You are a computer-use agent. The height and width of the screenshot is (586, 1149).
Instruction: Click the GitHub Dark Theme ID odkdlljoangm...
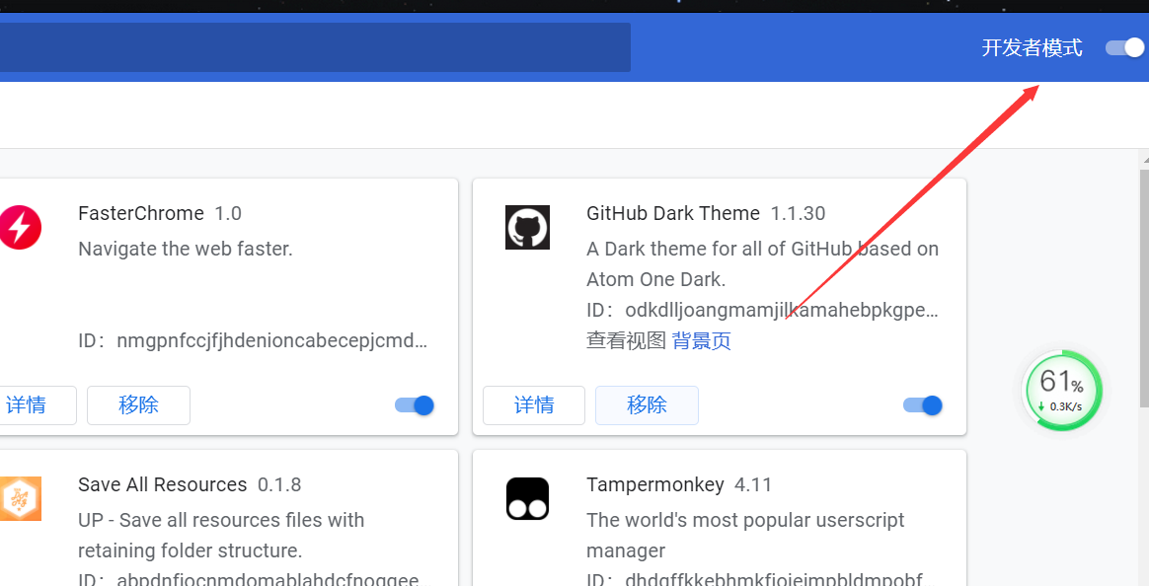tap(781, 311)
